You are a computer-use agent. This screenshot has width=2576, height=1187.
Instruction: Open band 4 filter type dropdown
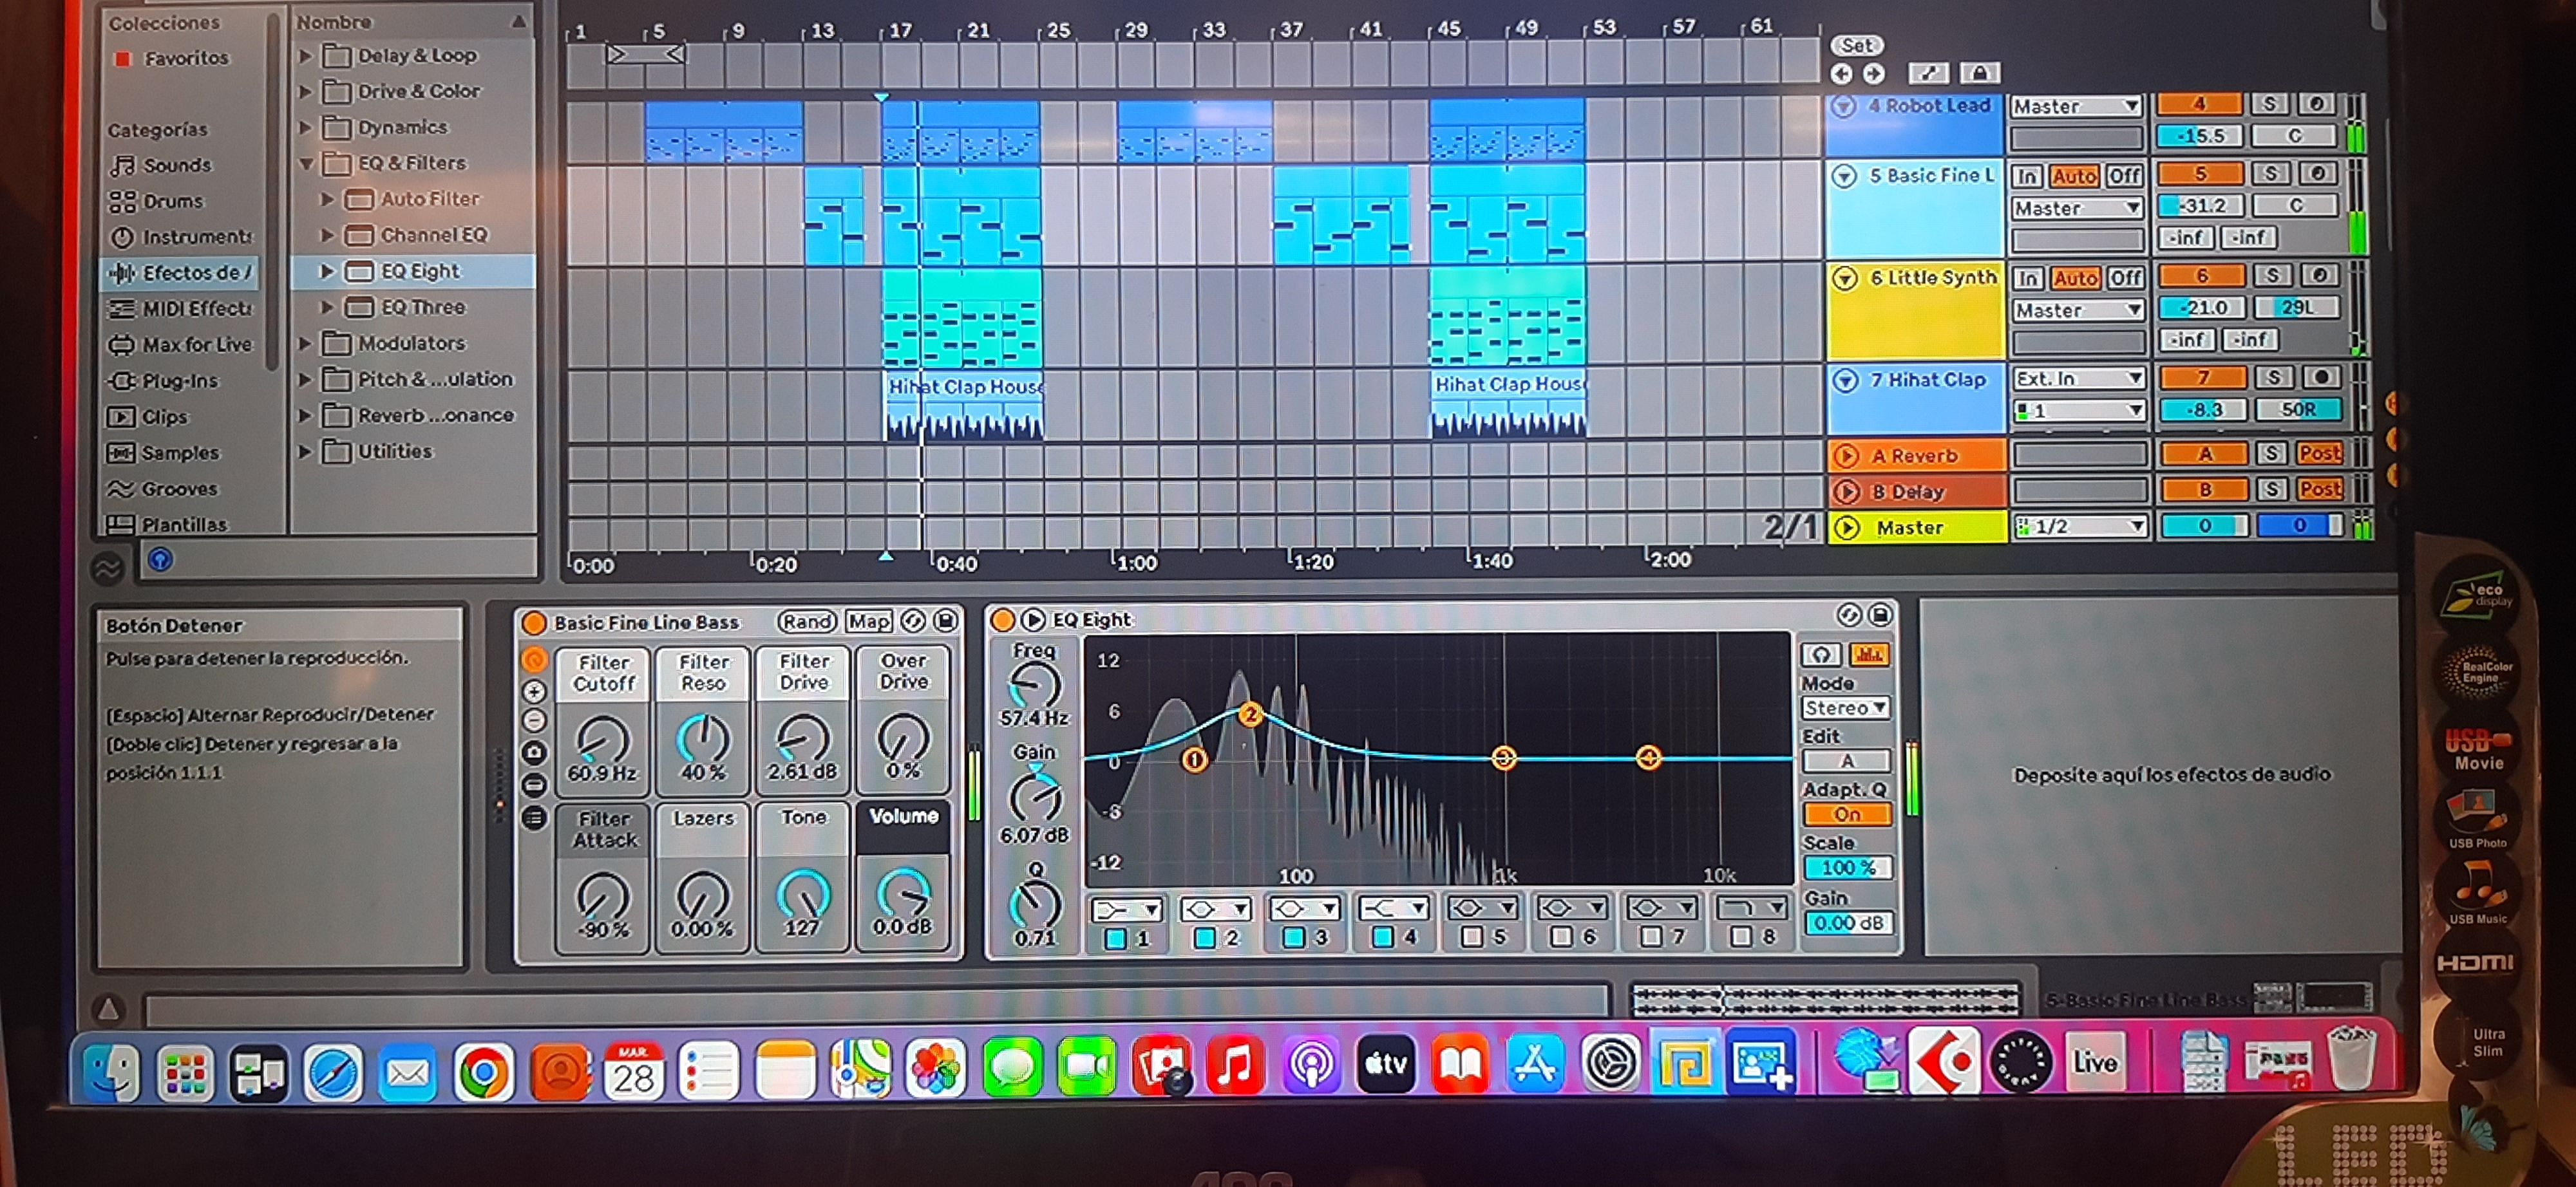pyautogui.click(x=1393, y=908)
